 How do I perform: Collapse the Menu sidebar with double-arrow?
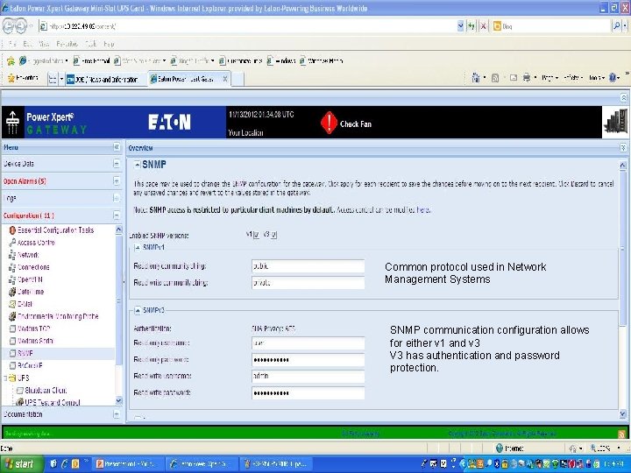point(117,147)
